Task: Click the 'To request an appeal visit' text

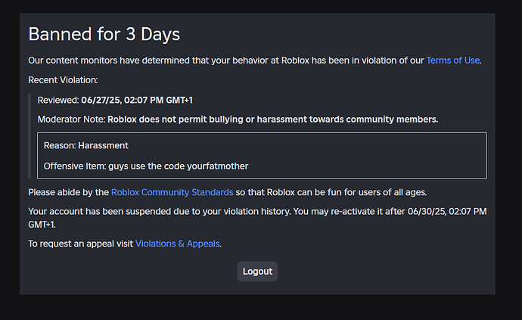Action: (80, 244)
